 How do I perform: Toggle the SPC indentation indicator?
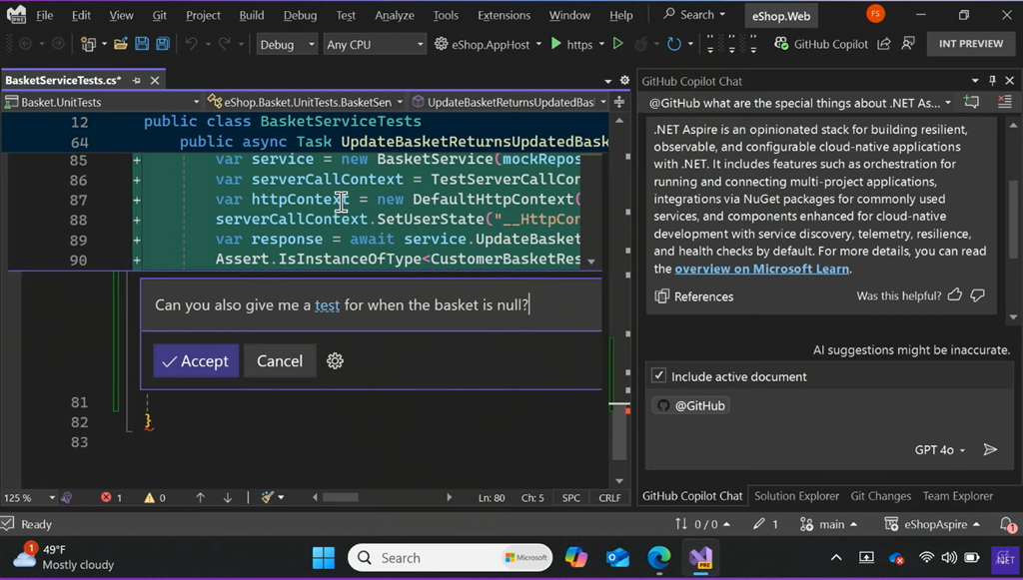(571, 497)
